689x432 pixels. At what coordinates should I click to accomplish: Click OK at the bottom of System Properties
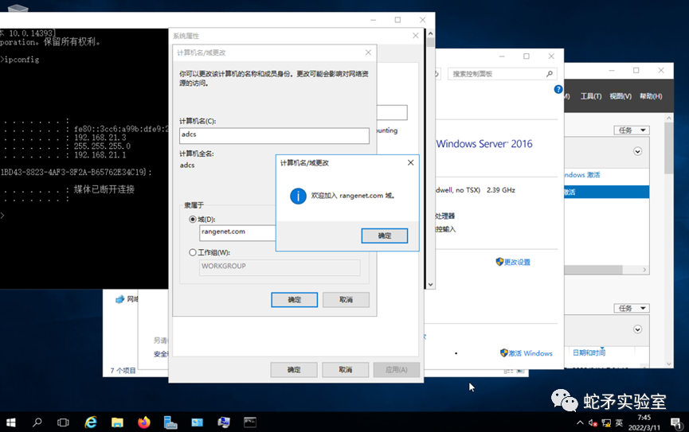click(294, 370)
